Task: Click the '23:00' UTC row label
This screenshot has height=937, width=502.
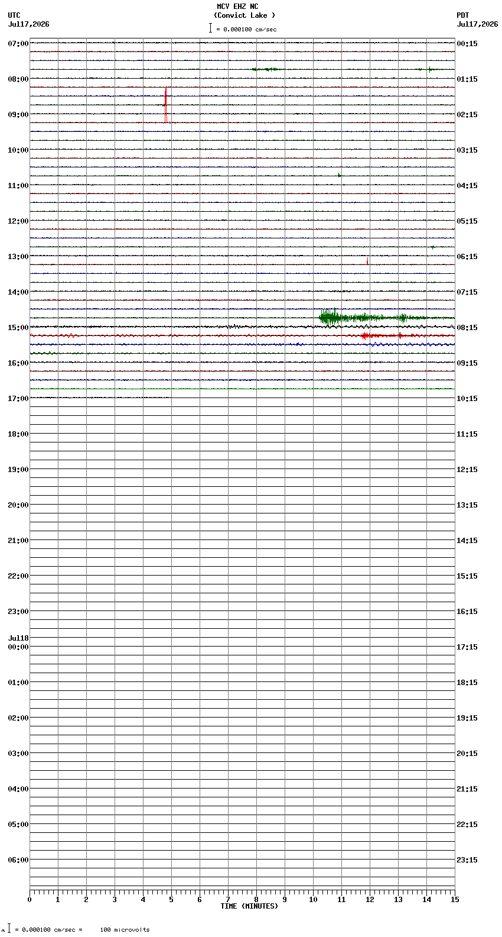Action: (x=18, y=612)
